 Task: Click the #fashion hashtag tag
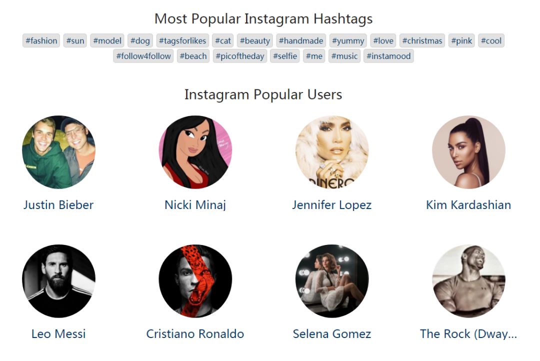41,40
